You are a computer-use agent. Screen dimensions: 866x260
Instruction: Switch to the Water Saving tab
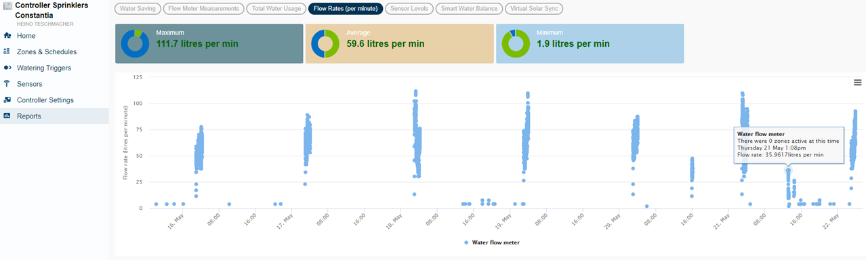coord(138,9)
